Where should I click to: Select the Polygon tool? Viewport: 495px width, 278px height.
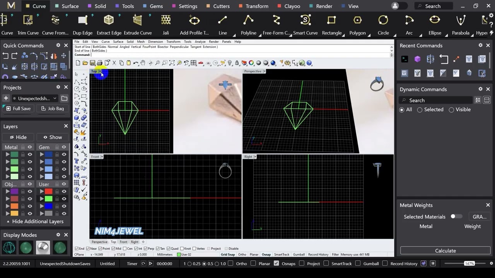coord(358,25)
